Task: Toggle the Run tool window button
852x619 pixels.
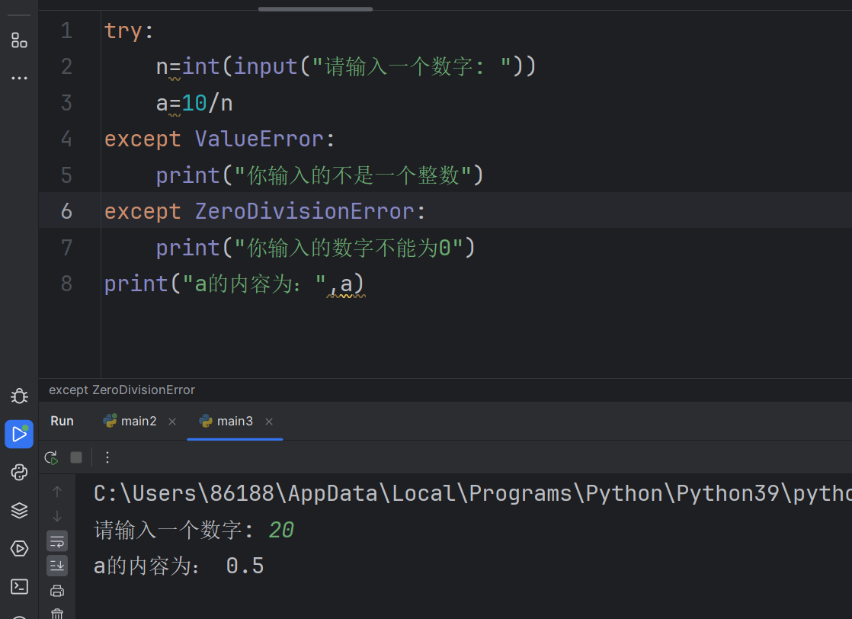Action: pos(19,435)
